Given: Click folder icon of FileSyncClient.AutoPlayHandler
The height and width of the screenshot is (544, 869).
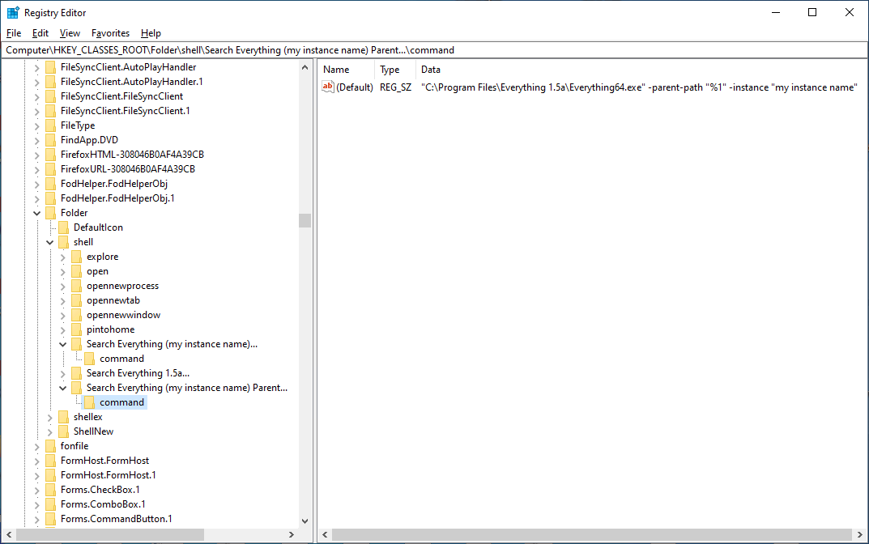Looking at the screenshot, I should click(50, 67).
